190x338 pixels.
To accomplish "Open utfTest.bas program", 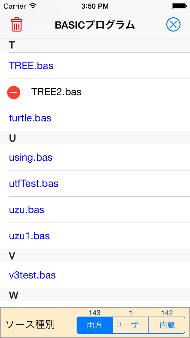I will coord(95,184).
